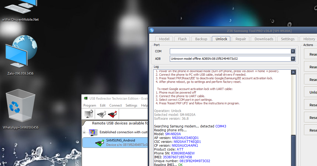Open the Program menu in USB Redirector
The image size is (317, 166).
click(x=89, y=105)
